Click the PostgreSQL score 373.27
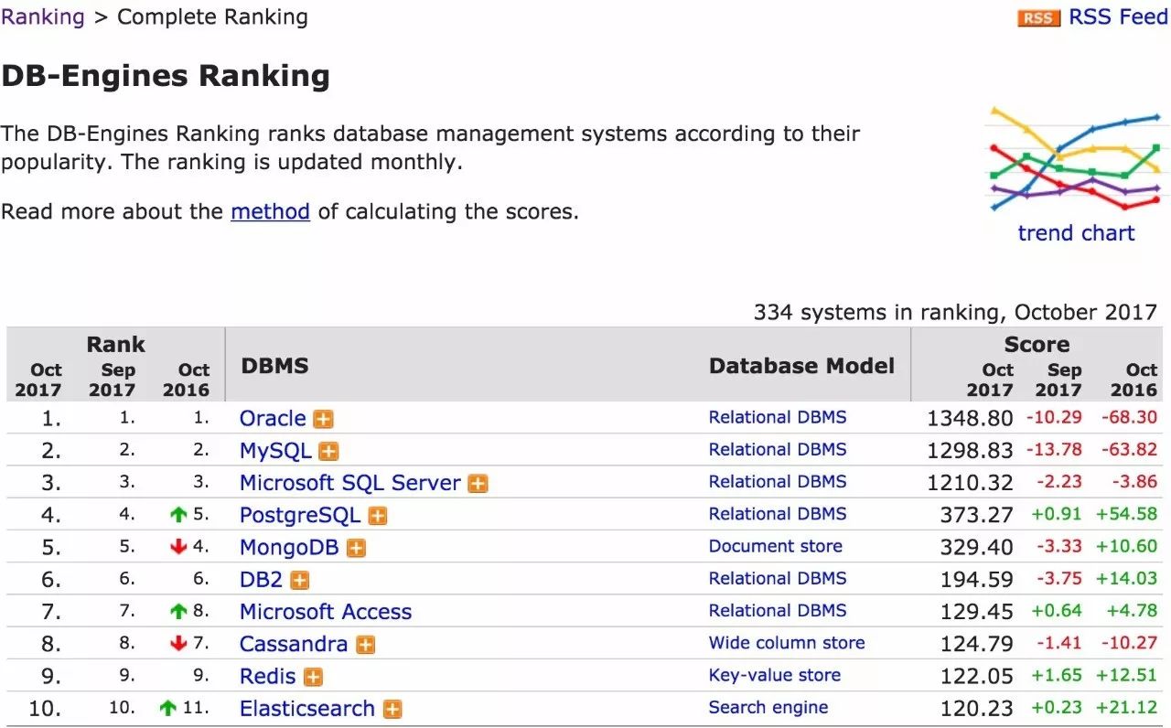This screenshot has width=1171, height=728. (x=976, y=515)
